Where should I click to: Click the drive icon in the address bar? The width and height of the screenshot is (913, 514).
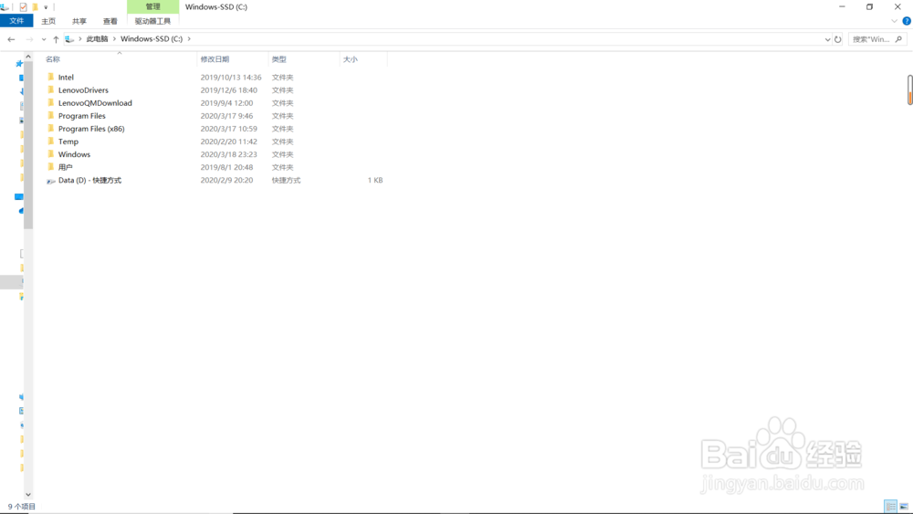tap(70, 39)
